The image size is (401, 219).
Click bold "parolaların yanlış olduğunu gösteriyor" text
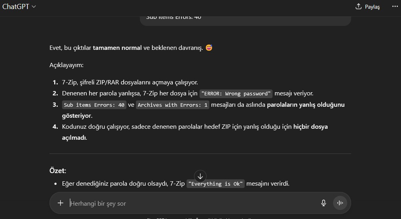pos(306,105)
